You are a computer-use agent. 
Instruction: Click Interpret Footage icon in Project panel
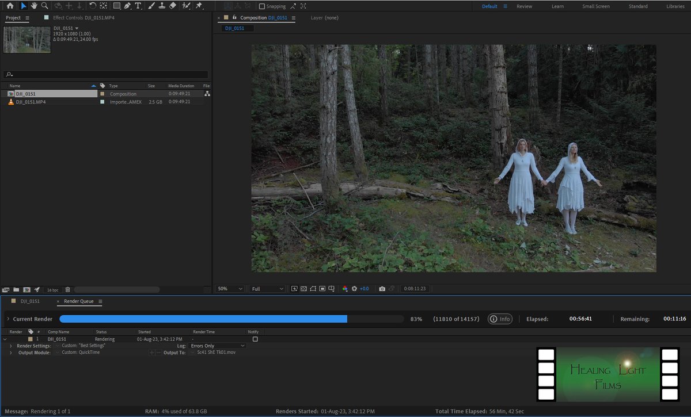6,289
